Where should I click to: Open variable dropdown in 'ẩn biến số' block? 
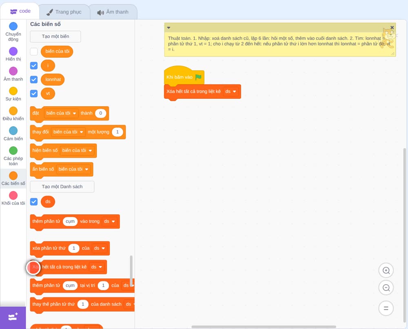coord(73,169)
